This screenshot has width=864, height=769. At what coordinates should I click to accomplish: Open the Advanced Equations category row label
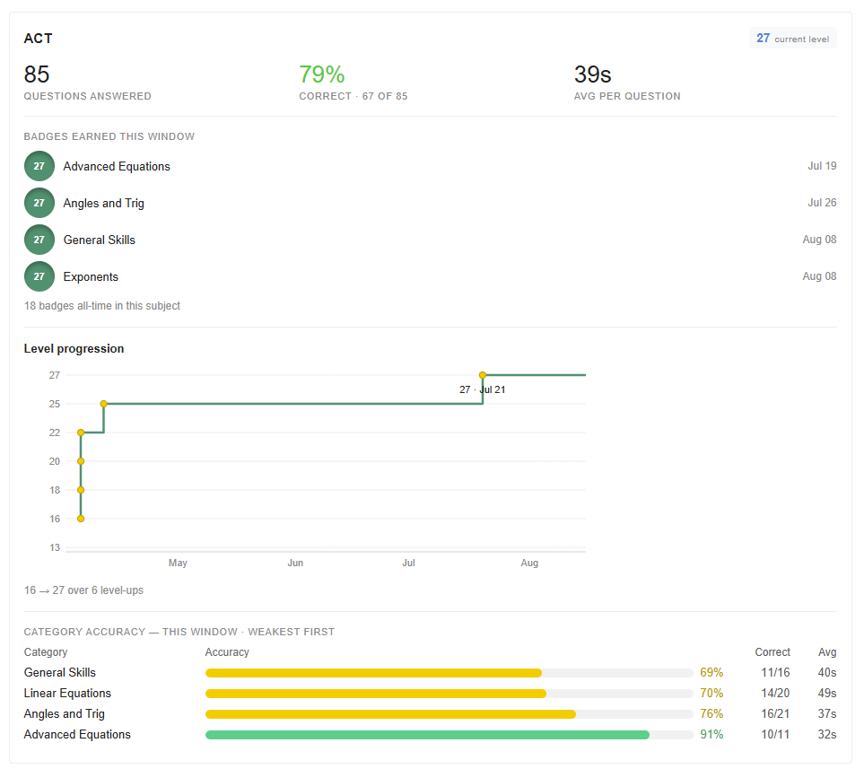point(77,734)
